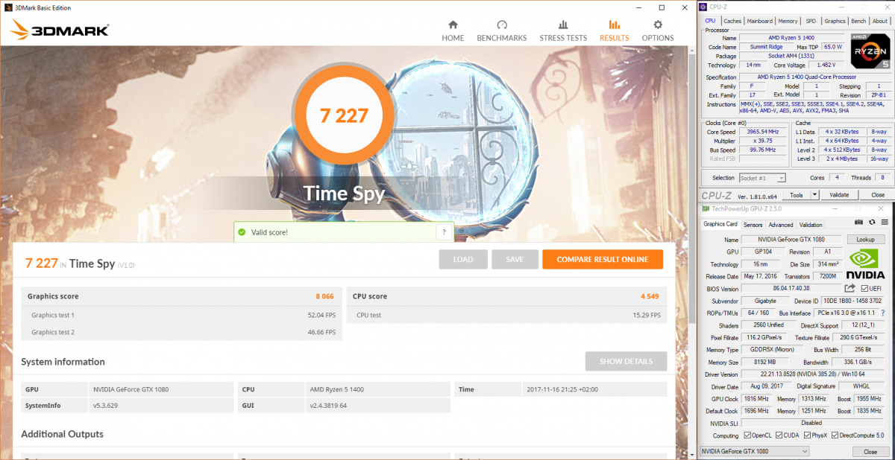Click the Tools button in CPU-Z
The height and width of the screenshot is (460, 895).
797,195
